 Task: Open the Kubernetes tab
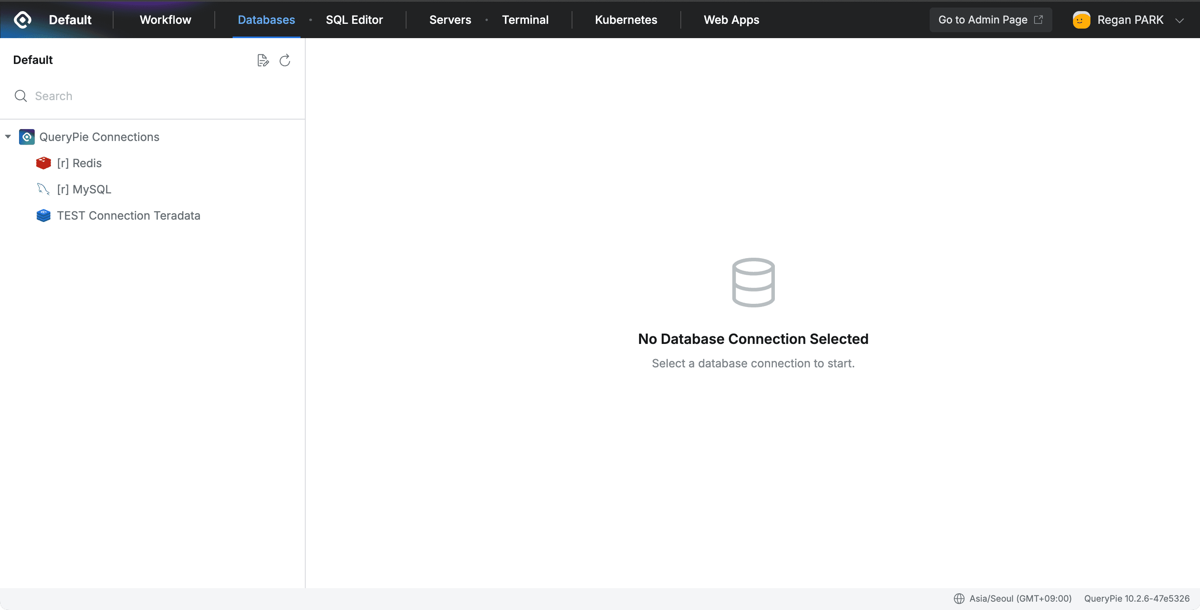[x=626, y=19]
